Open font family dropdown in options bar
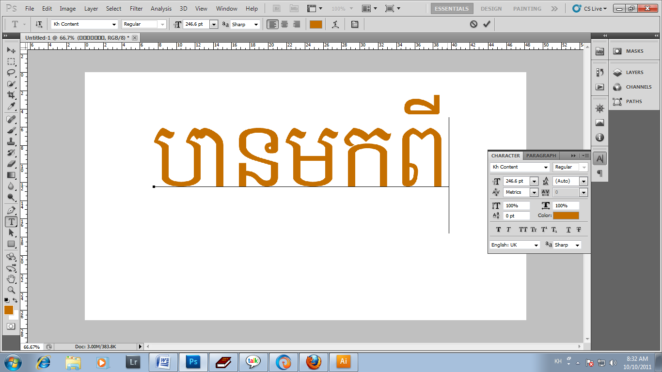662x372 pixels. 114,24
